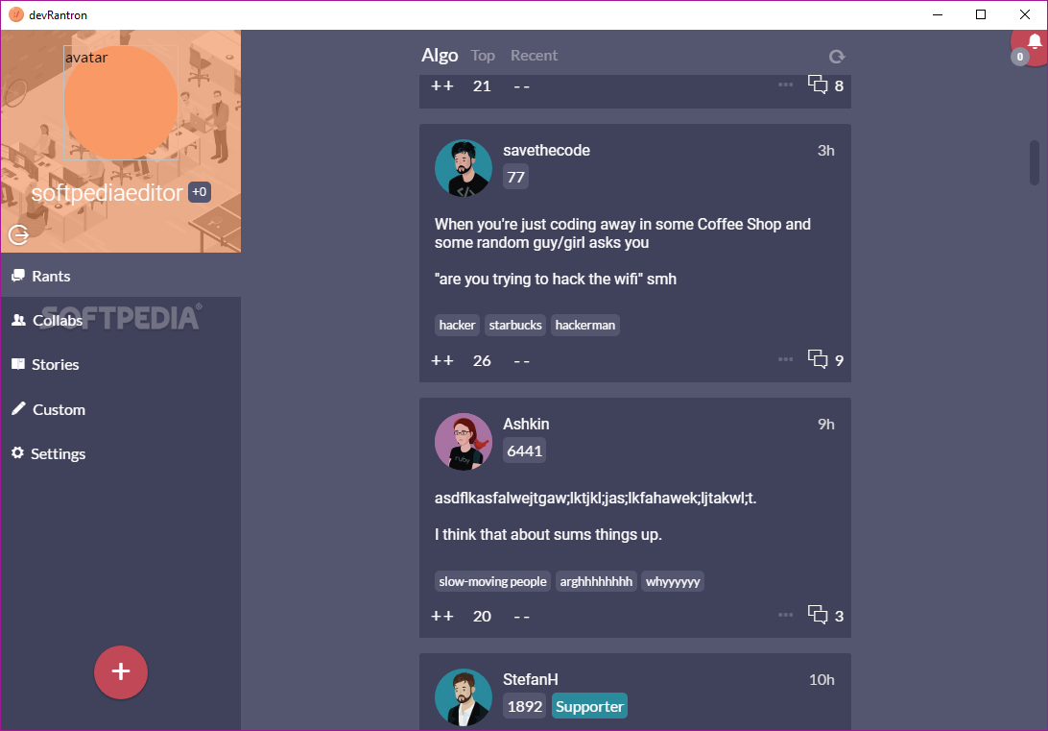Upvote savethecode's rant with ++

(x=441, y=360)
